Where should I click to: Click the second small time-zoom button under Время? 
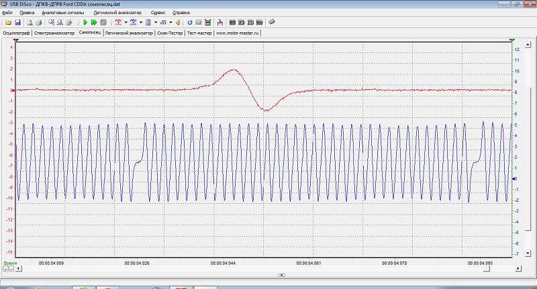coord(11,269)
